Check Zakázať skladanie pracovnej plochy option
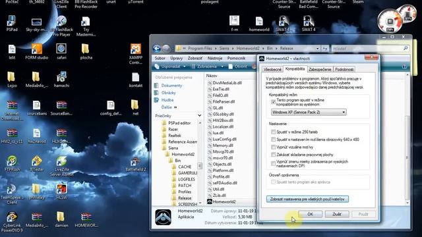Viewport: 422px width, 237px height. tap(274, 155)
